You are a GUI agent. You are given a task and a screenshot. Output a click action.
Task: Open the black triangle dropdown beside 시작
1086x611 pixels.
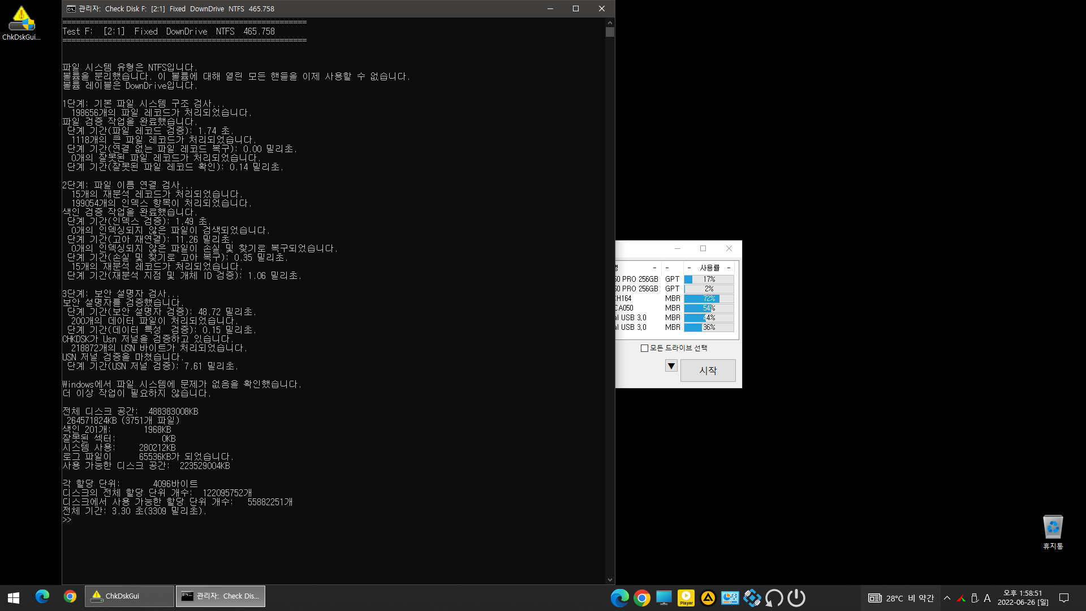[671, 366]
